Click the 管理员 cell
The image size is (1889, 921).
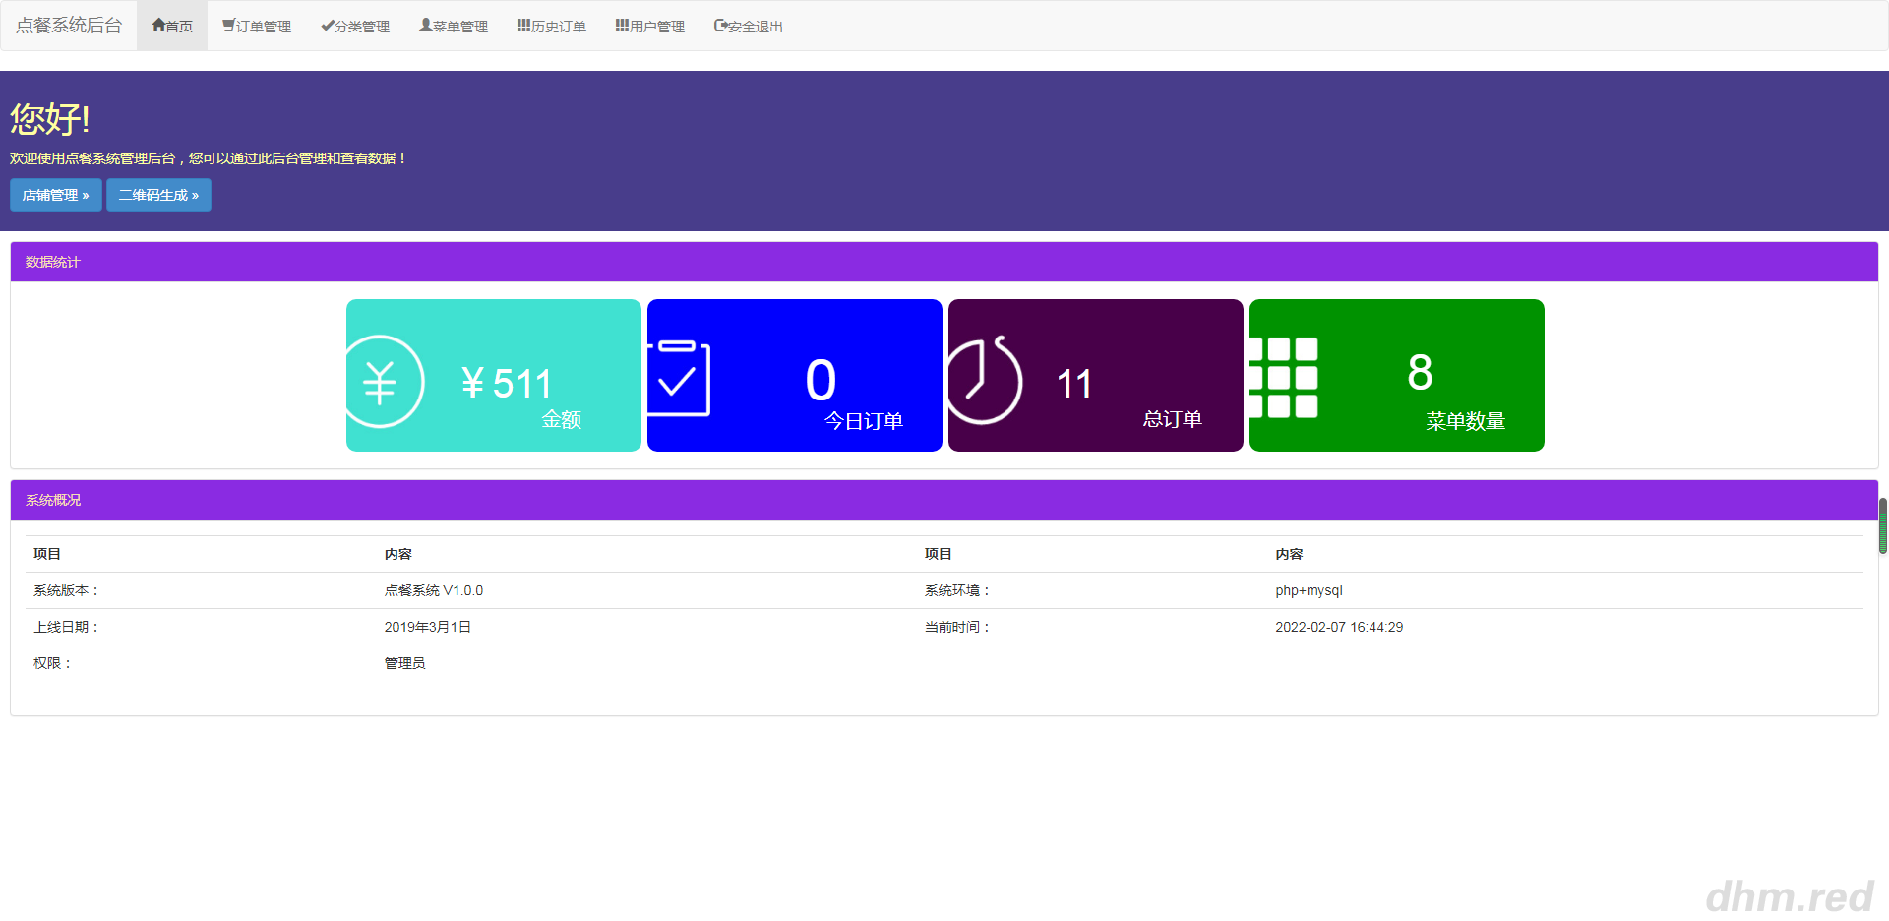point(404,663)
